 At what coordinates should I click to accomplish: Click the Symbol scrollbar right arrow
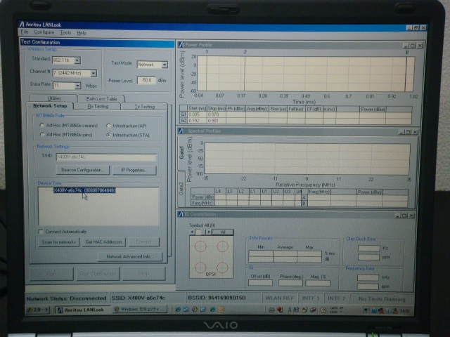(x=209, y=232)
